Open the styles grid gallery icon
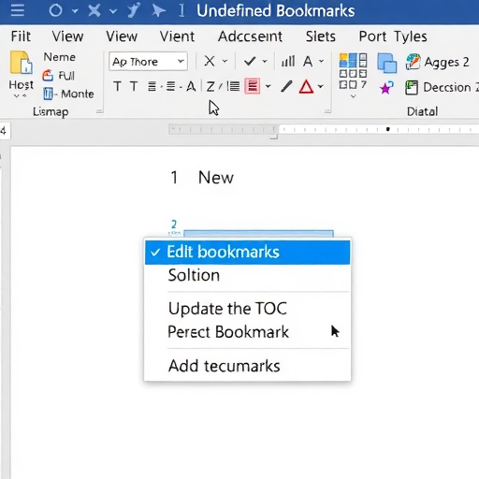Screen dimensions: 479x479 pyautogui.click(x=353, y=71)
